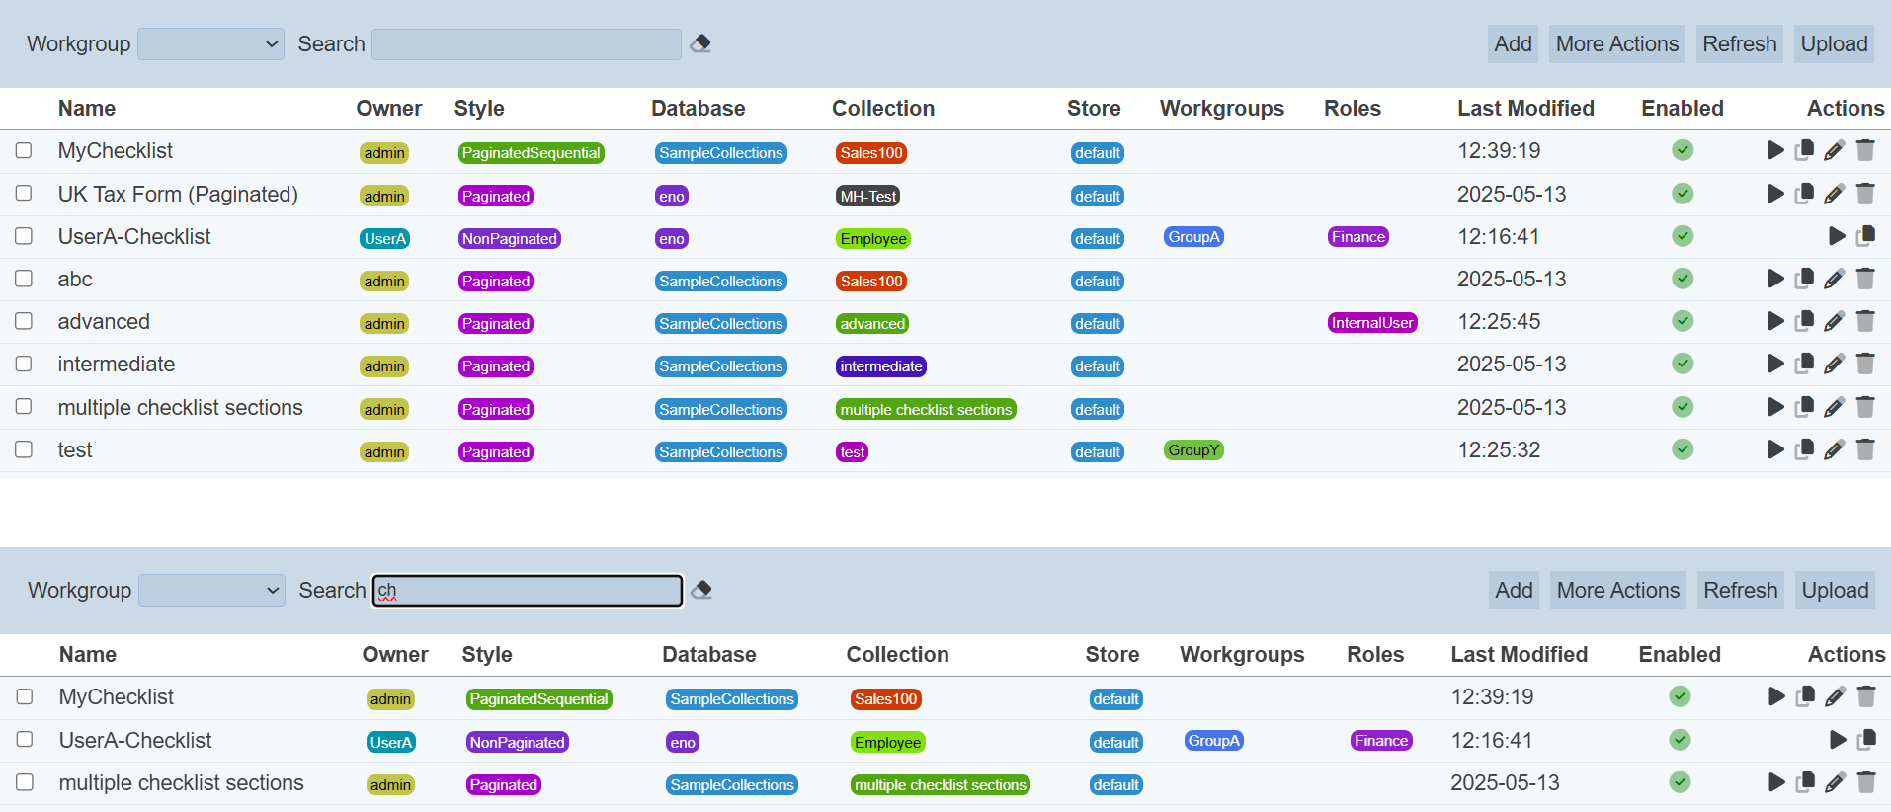The height and width of the screenshot is (812, 1891).
Task: Sort top table by Last Modified header
Action: tap(1524, 109)
